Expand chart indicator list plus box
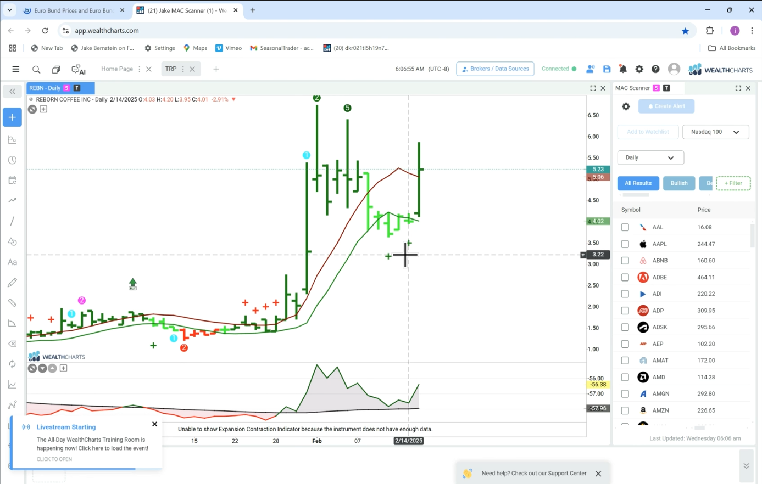 click(43, 109)
